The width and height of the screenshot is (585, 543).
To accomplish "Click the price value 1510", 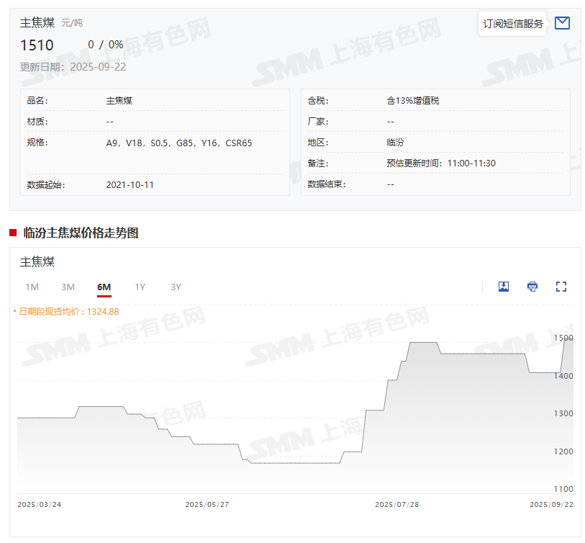I will [37, 45].
